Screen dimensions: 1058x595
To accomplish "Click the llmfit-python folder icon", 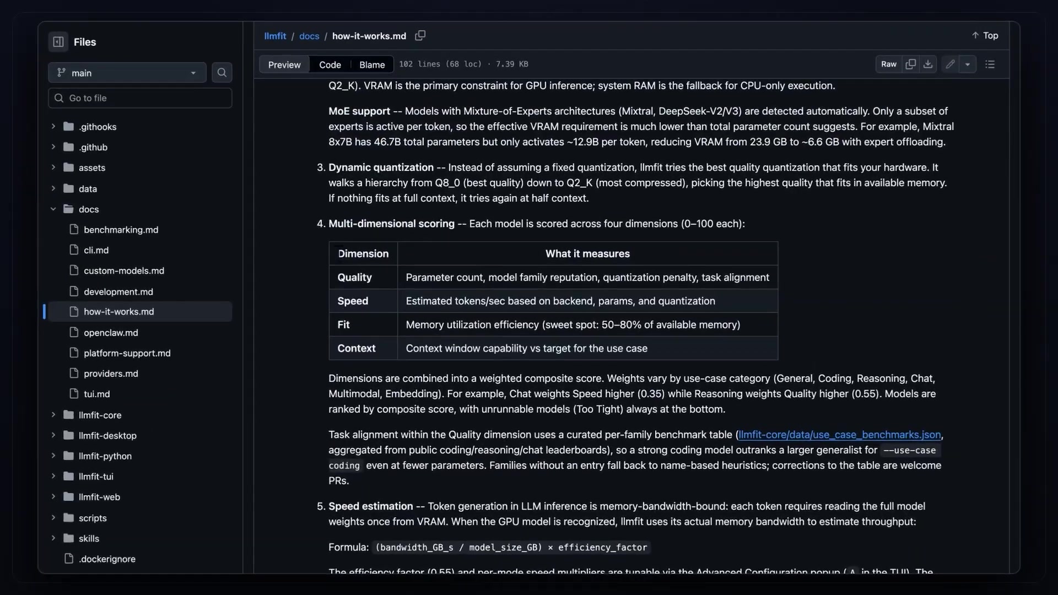I will point(68,456).
